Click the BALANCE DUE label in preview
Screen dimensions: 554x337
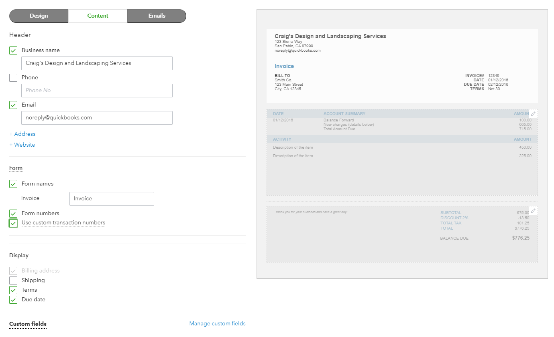tap(454, 238)
